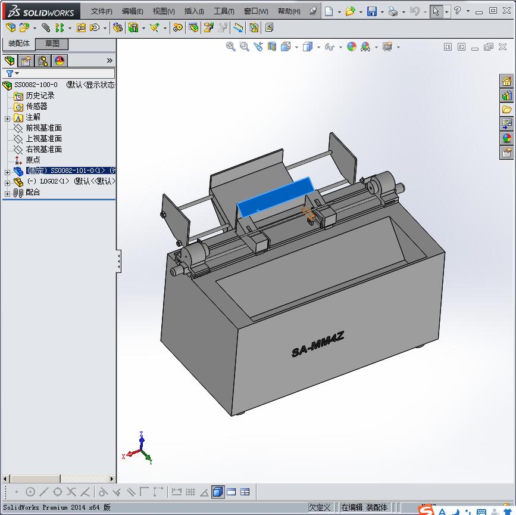Click the Save floppy disk icon
The width and height of the screenshot is (516, 515).
(x=372, y=11)
